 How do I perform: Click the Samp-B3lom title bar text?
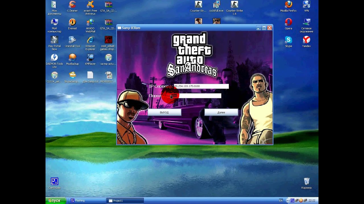(x=131, y=28)
